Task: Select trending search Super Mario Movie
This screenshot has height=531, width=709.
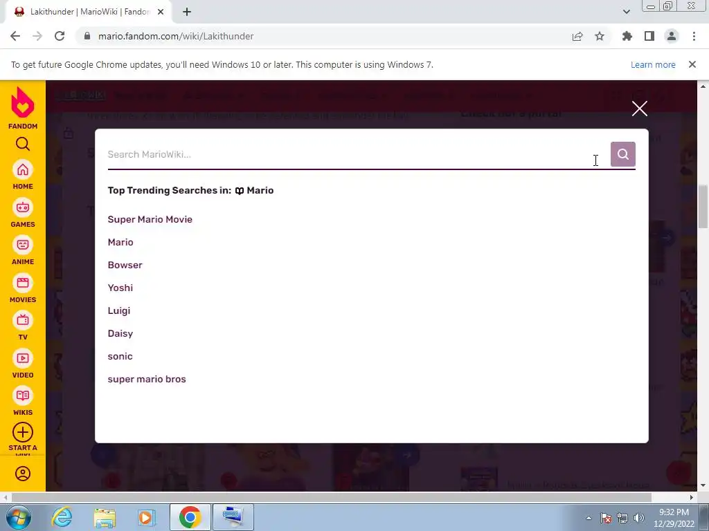Action: coord(150,219)
